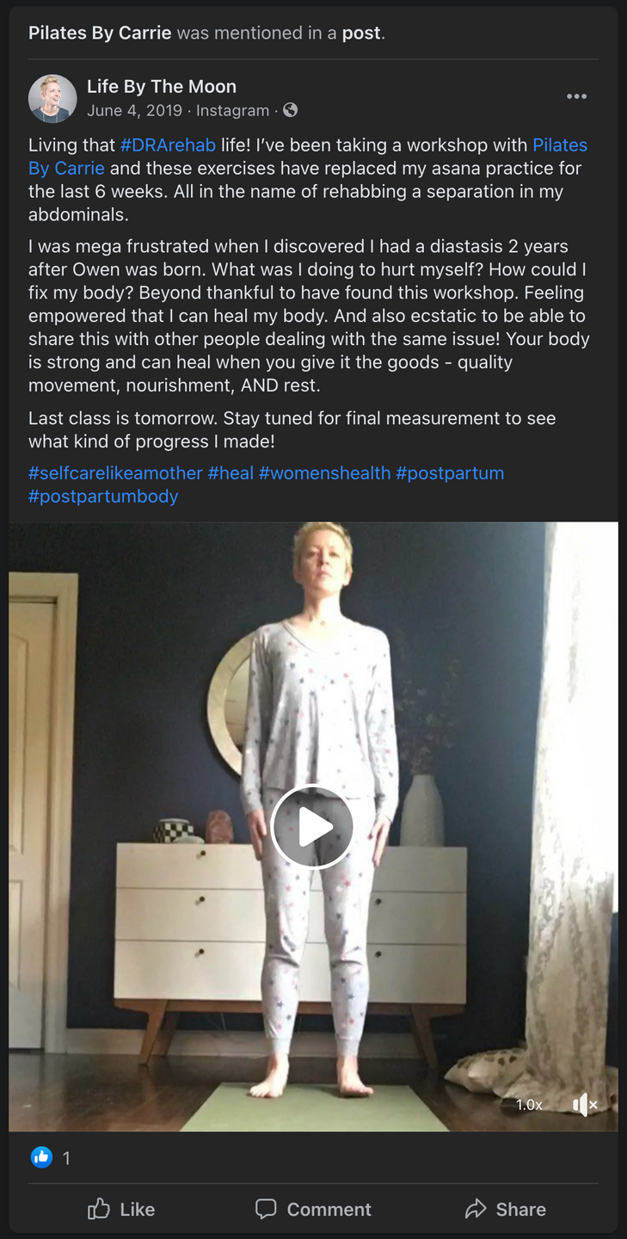Unmute the video sound icon
627x1239 pixels.
pyautogui.click(x=585, y=1104)
